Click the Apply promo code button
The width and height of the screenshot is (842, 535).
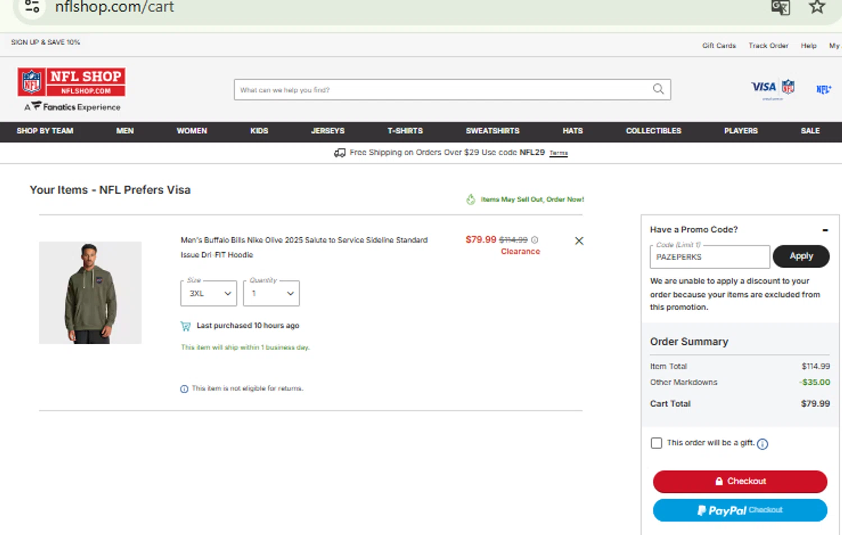tap(801, 256)
